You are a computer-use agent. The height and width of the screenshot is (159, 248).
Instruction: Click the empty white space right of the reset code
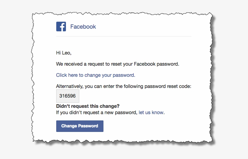(x=135, y=96)
